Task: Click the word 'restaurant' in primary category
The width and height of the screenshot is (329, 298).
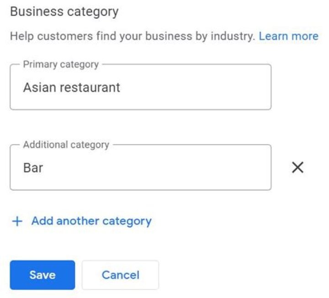Action: [x=91, y=87]
